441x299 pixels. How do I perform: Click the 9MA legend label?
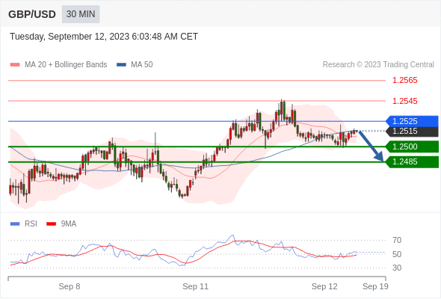pos(69,224)
